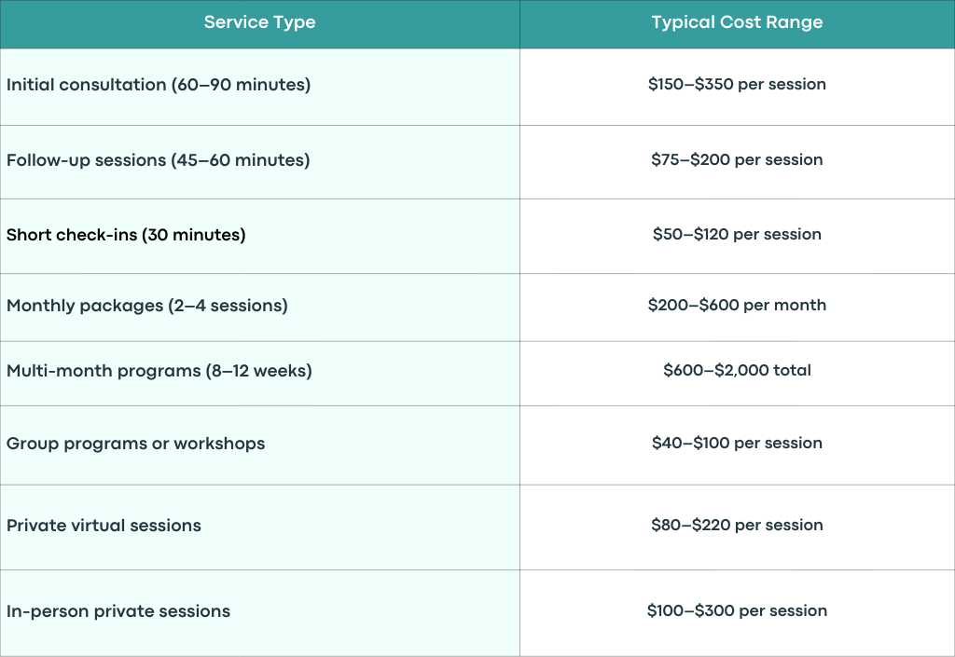
Task: Click the Service Type column header
Action: 259,22
